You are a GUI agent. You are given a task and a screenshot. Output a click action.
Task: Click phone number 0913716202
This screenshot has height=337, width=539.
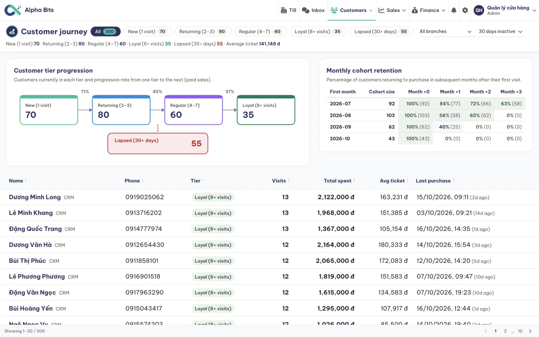[144, 213]
